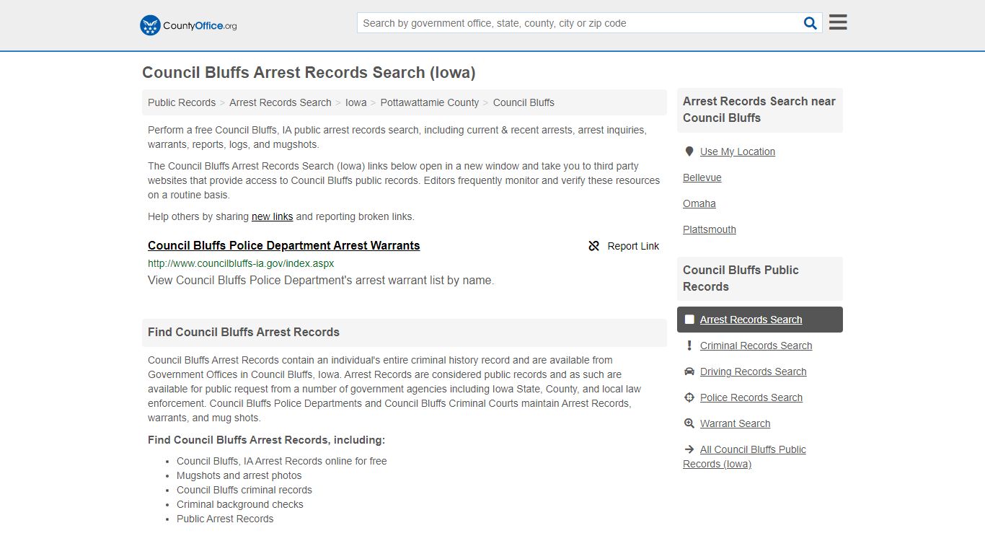Viewport: 985px width, 554px height.
Task: Click bullet 'Mugshots and arrest photos'
Action: coord(239,475)
